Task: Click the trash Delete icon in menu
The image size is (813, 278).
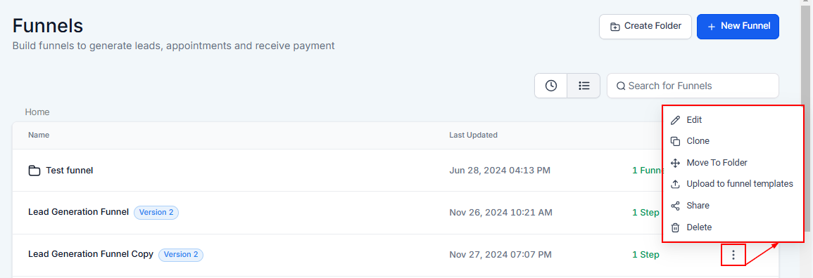Action: pyautogui.click(x=675, y=227)
